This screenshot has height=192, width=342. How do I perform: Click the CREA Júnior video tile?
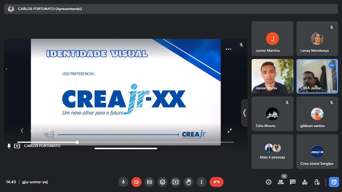[x=317, y=76]
